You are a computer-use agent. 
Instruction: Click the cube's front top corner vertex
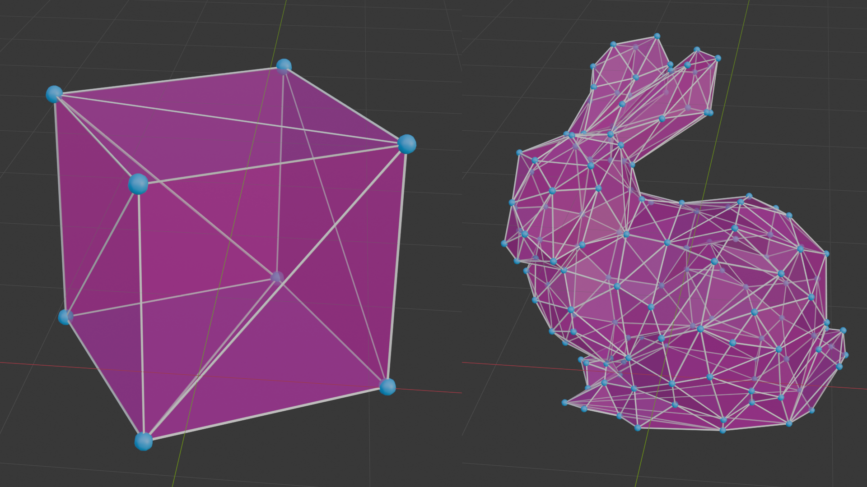(138, 184)
